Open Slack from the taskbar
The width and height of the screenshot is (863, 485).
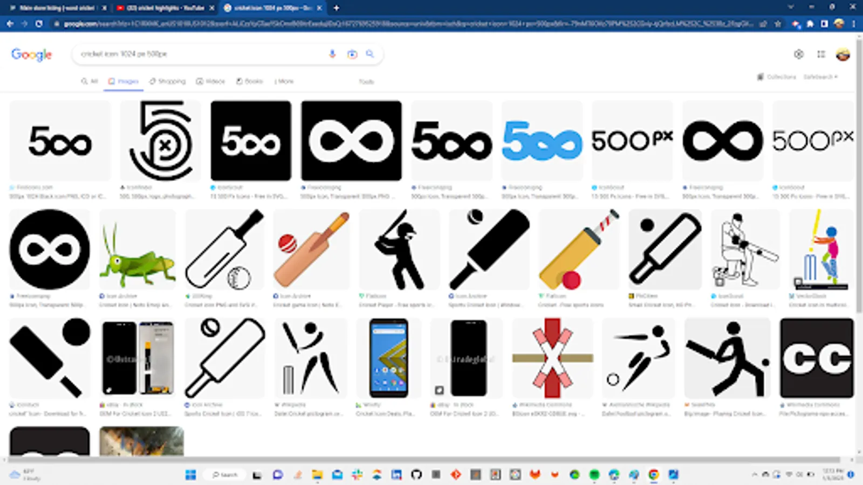click(357, 475)
